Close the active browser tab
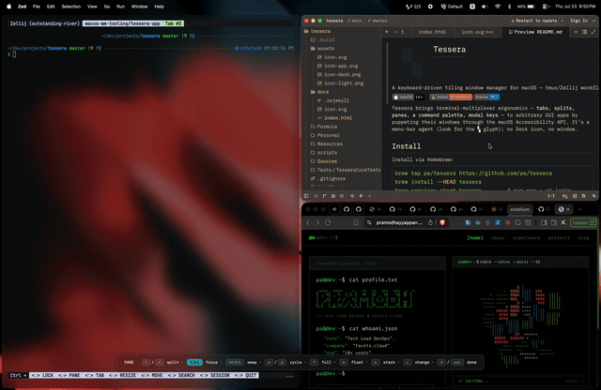The image size is (601, 390). tap(568, 209)
